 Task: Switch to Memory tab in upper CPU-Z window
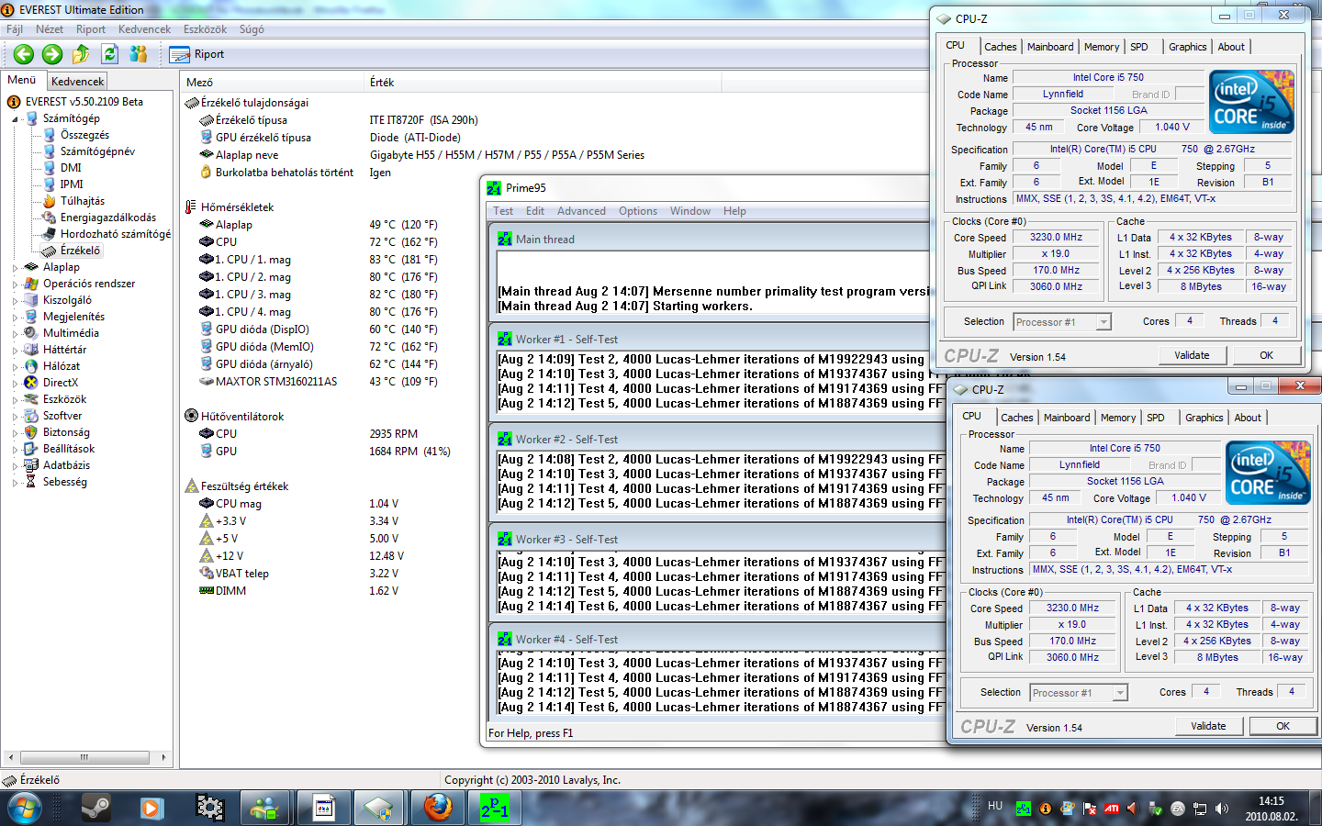click(1102, 47)
